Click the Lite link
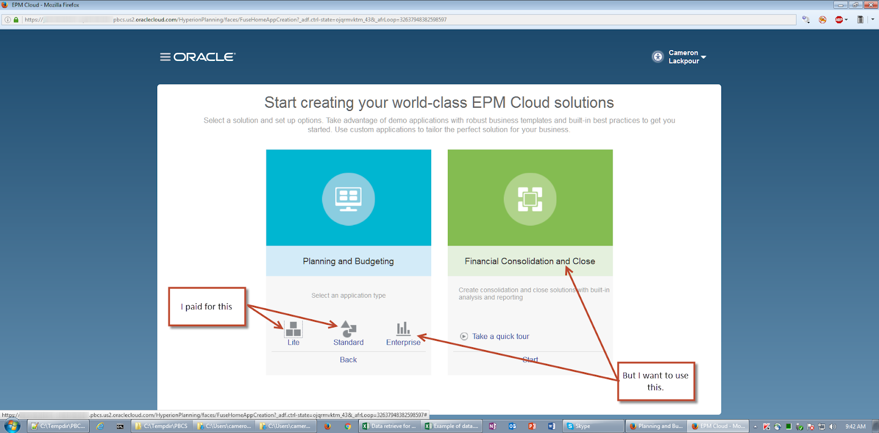The height and width of the screenshot is (433, 879). click(293, 342)
